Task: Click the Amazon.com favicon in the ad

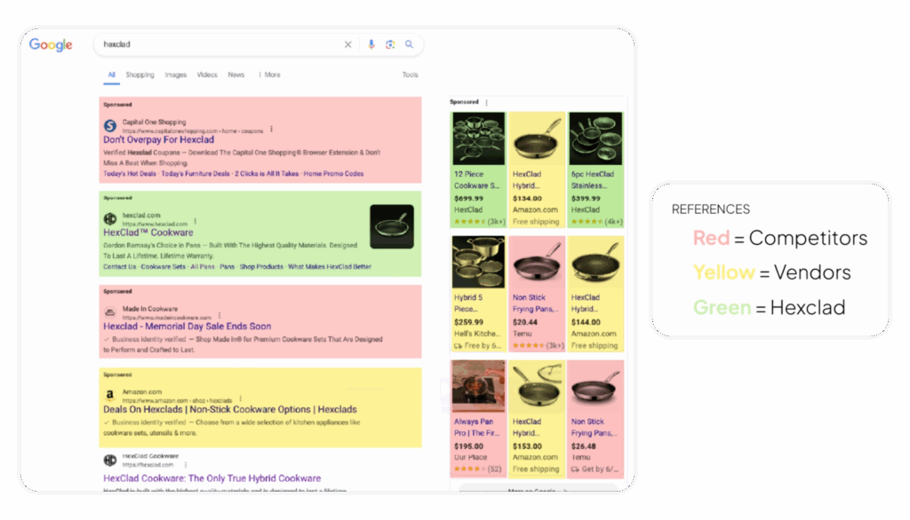Action: pyautogui.click(x=110, y=395)
